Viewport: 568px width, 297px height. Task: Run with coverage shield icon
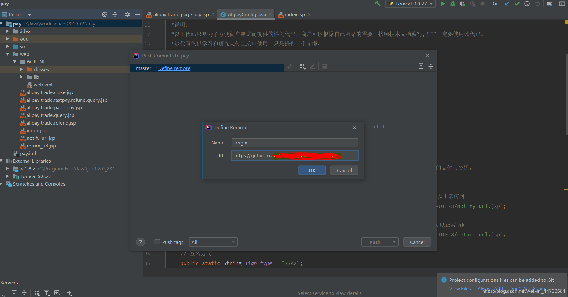tap(463, 4)
